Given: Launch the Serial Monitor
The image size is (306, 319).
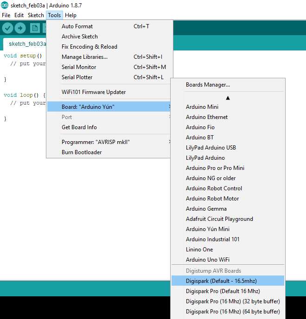Looking at the screenshot, I should pos(109,67).
